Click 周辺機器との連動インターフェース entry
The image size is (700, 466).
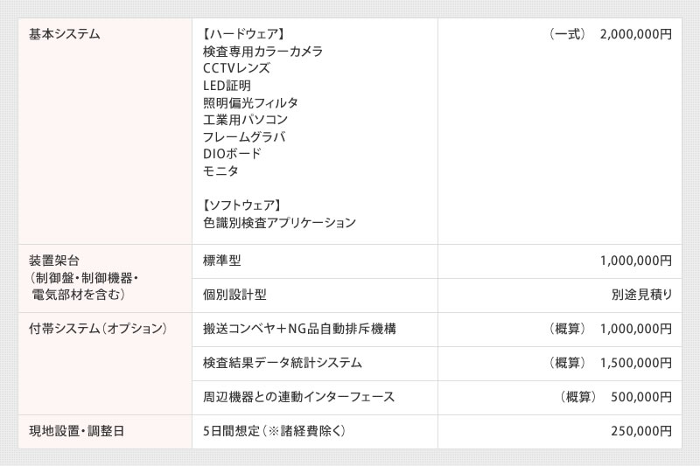(298, 396)
